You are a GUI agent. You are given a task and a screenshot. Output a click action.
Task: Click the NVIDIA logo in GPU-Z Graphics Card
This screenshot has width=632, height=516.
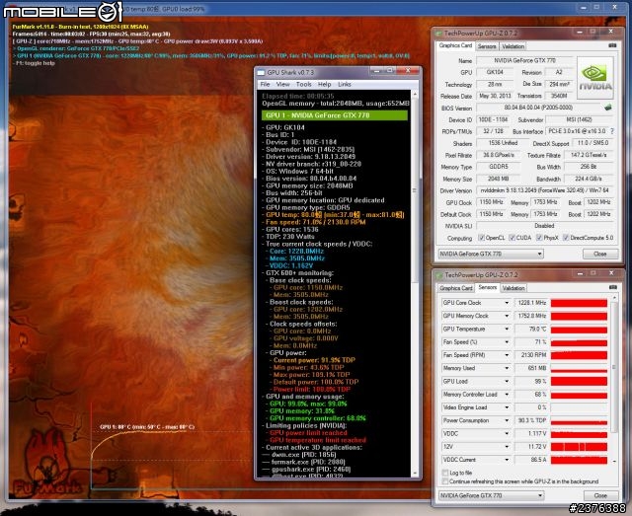tap(595, 78)
